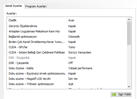Select the DSR - Düzgünlük row
137x99 pixels.
click(x=67, y=58)
